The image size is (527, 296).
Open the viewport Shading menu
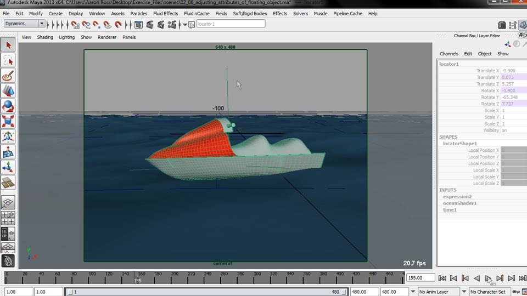click(45, 37)
